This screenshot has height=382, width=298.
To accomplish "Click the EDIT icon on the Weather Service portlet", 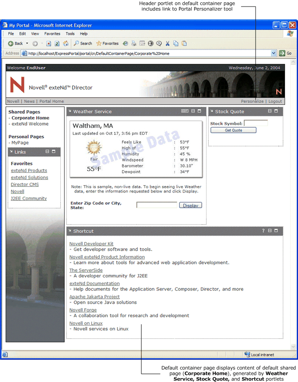I will coord(185,111).
